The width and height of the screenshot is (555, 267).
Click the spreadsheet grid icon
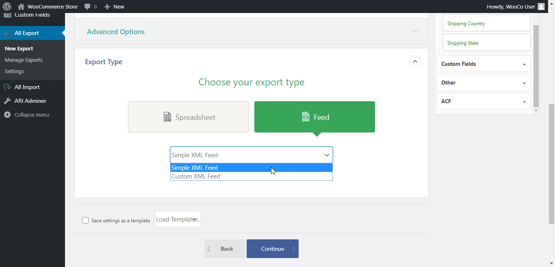167,117
